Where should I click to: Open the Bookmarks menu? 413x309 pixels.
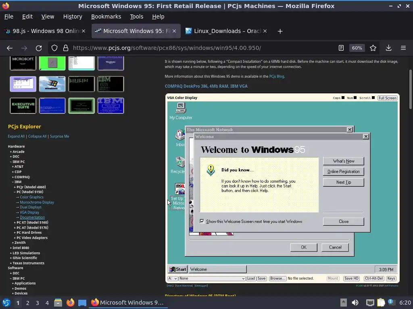tap(106, 16)
